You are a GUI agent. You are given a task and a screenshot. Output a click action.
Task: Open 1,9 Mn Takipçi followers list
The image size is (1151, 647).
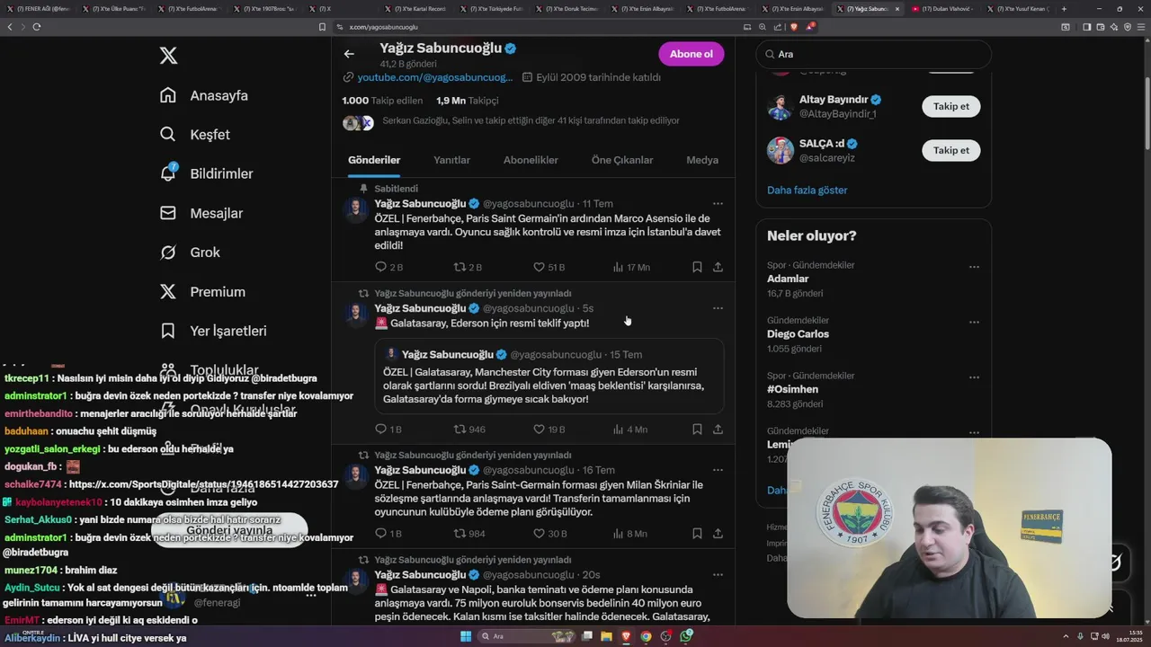tap(467, 101)
